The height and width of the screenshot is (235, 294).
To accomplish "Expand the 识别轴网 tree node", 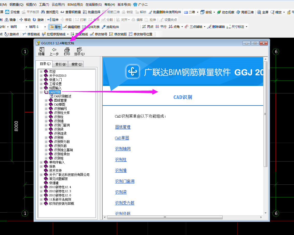I will coord(46,109).
